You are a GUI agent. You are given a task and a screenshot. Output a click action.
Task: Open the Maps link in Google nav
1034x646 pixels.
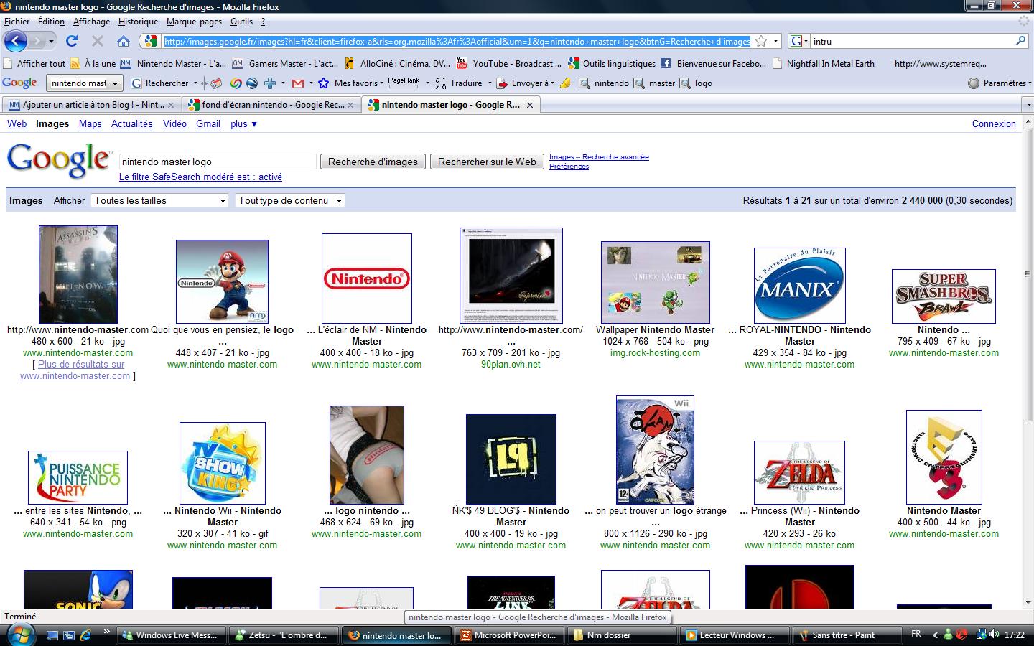90,123
